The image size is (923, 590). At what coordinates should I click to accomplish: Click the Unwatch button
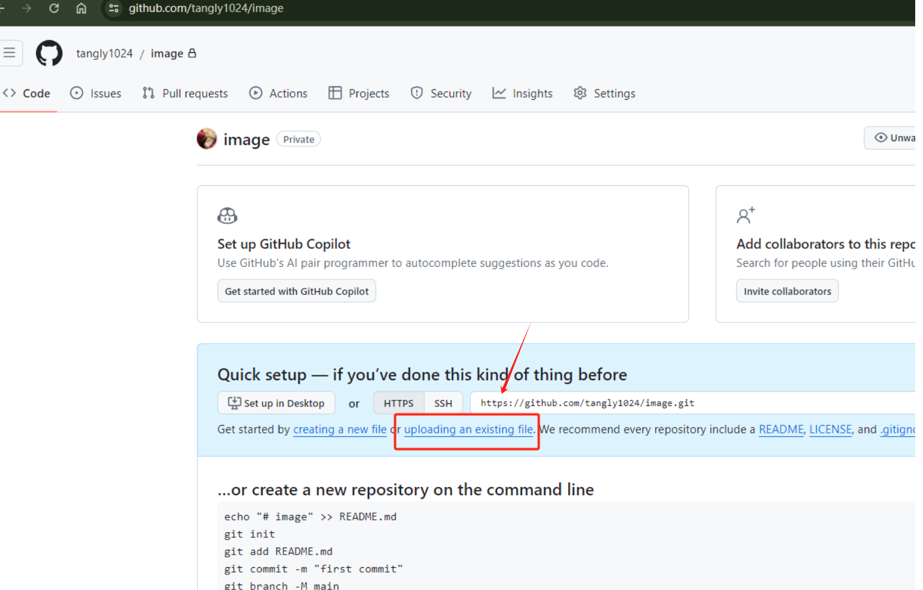pyautogui.click(x=890, y=138)
